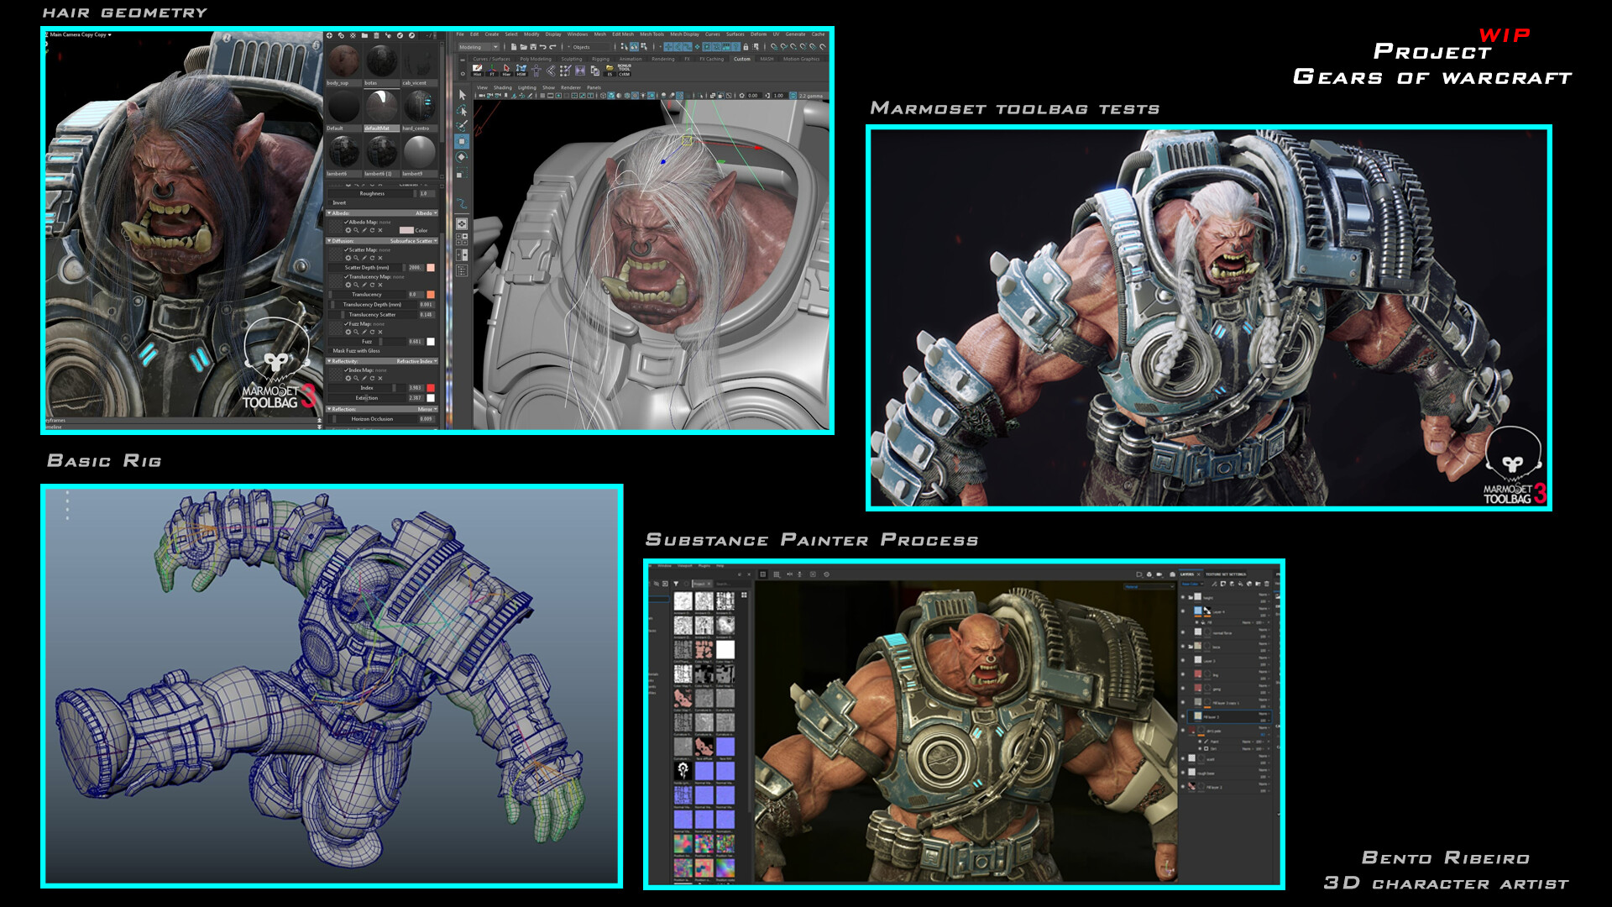Viewport: 1612px width, 907px height.
Task: Toggle the Albedo Map checkbox
Action: [346, 222]
